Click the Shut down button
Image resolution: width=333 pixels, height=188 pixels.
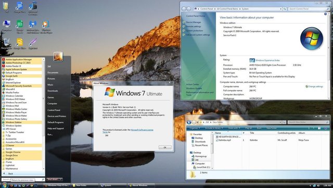(52, 179)
